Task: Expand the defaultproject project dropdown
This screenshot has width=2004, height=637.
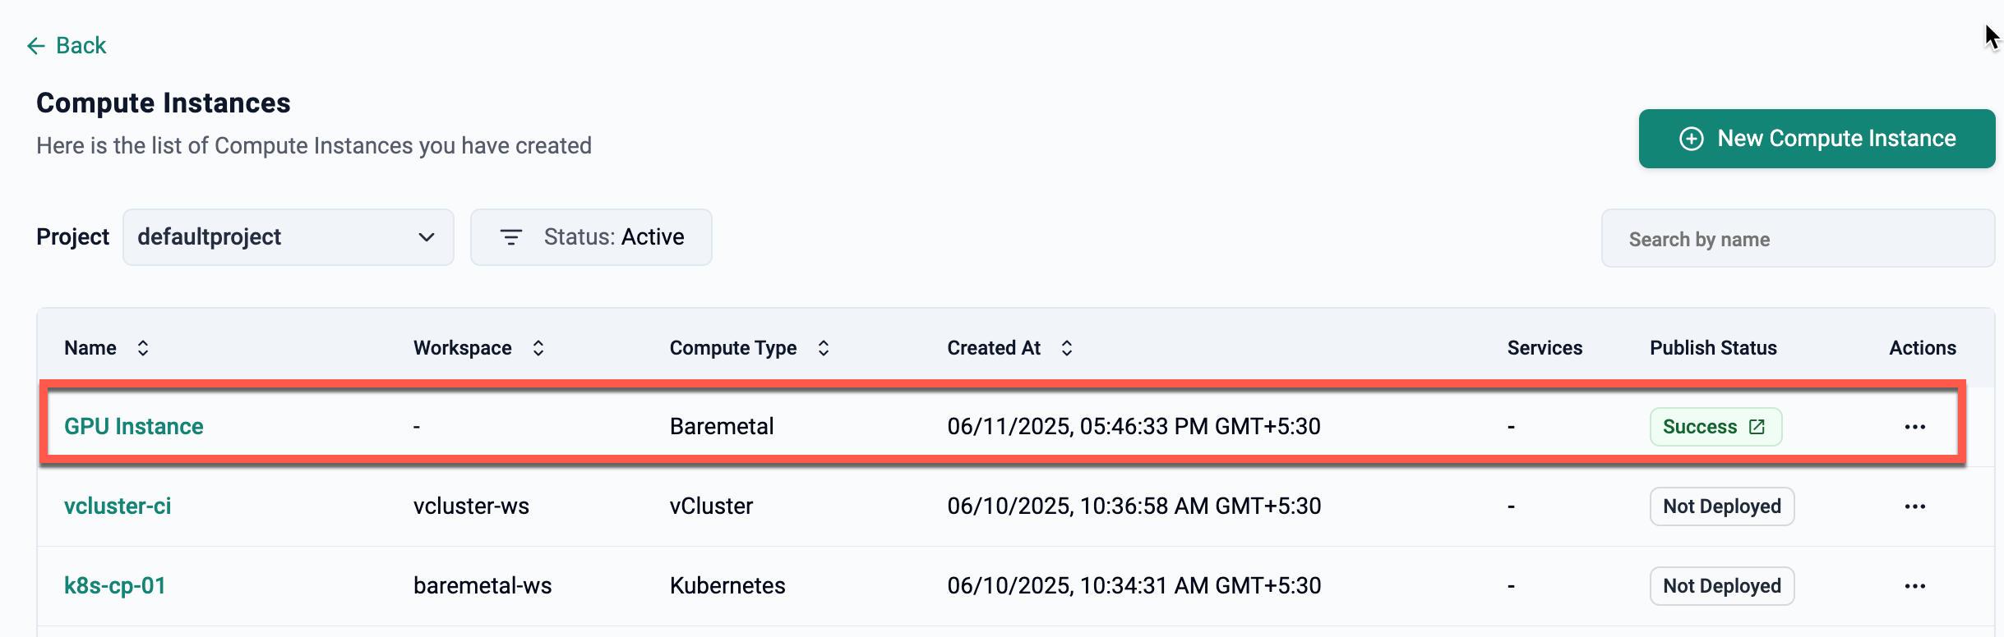Action: (x=289, y=237)
